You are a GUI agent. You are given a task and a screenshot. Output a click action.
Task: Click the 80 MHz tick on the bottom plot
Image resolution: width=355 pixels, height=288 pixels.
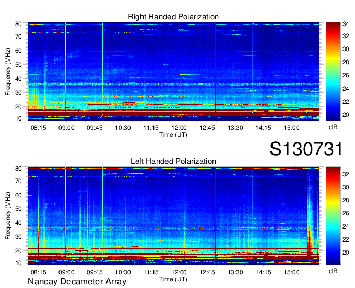pyautogui.click(x=18, y=169)
